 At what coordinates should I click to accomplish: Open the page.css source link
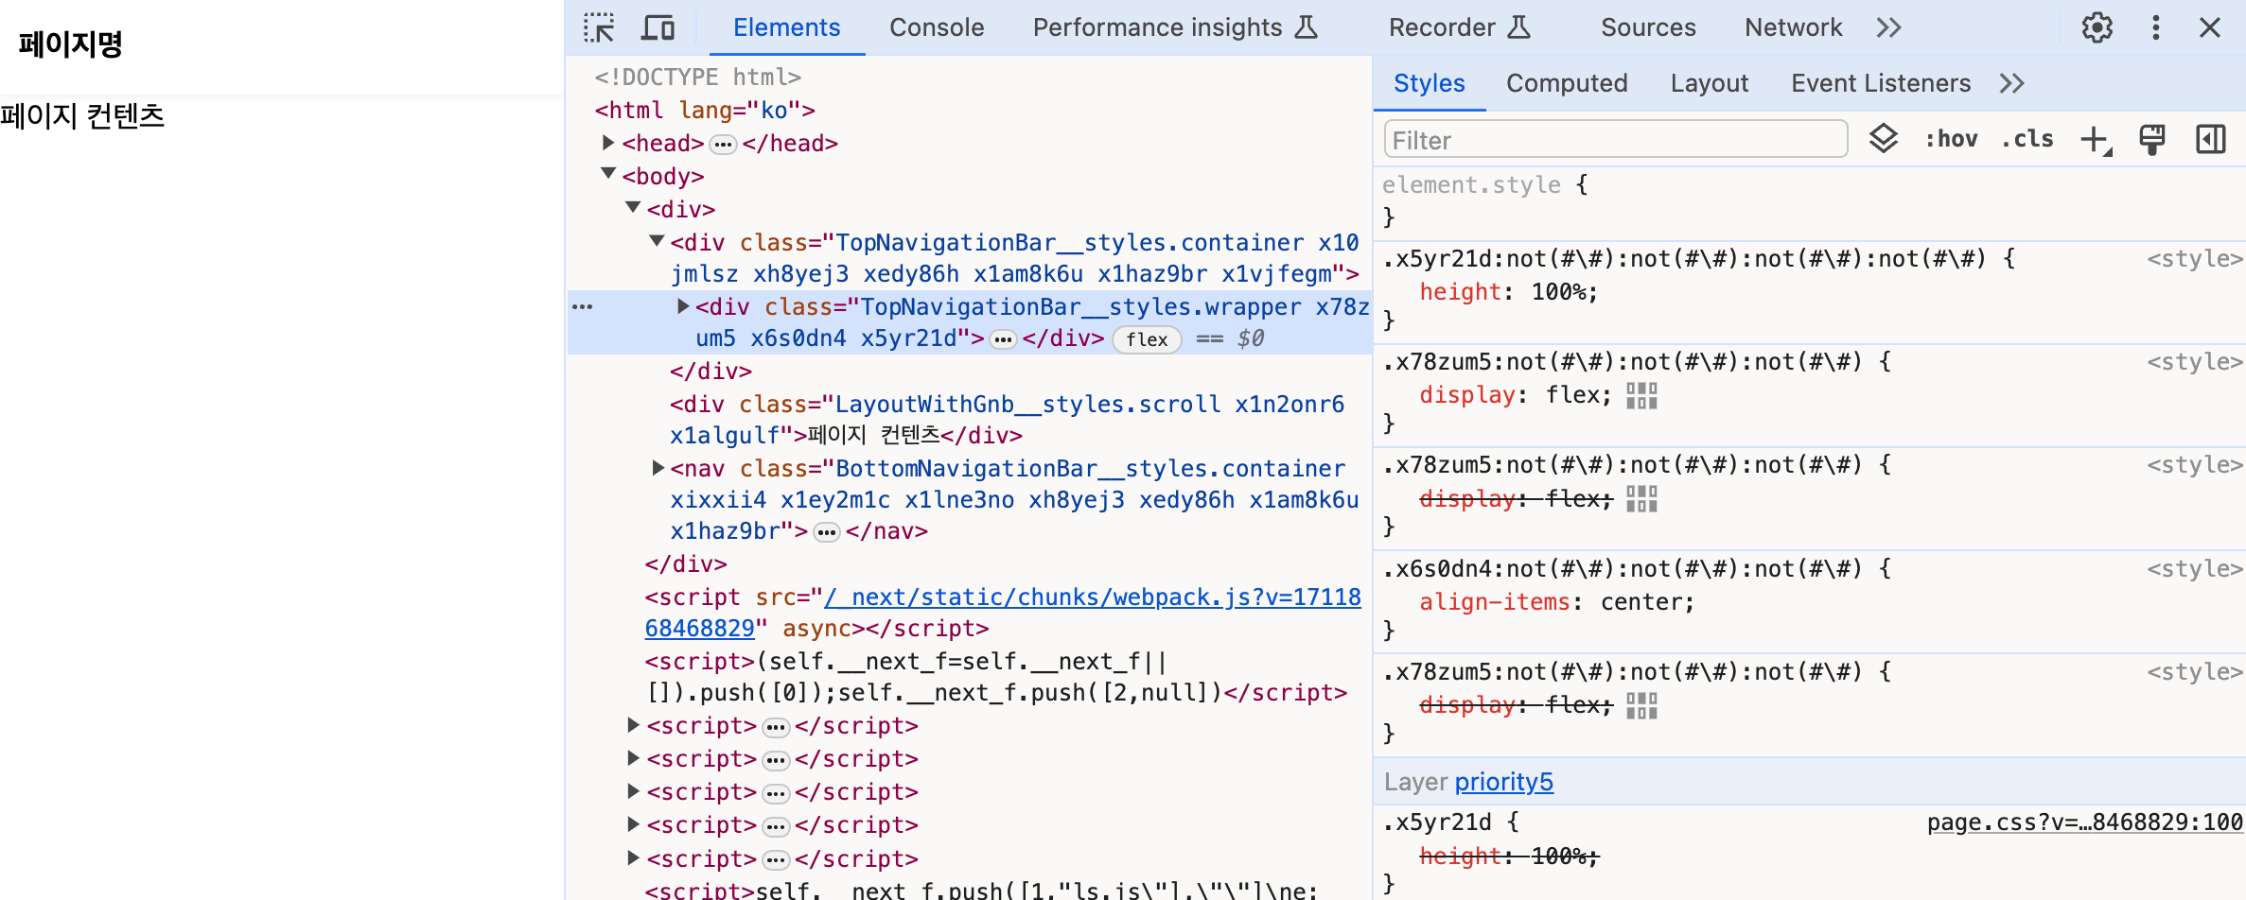2084,822
